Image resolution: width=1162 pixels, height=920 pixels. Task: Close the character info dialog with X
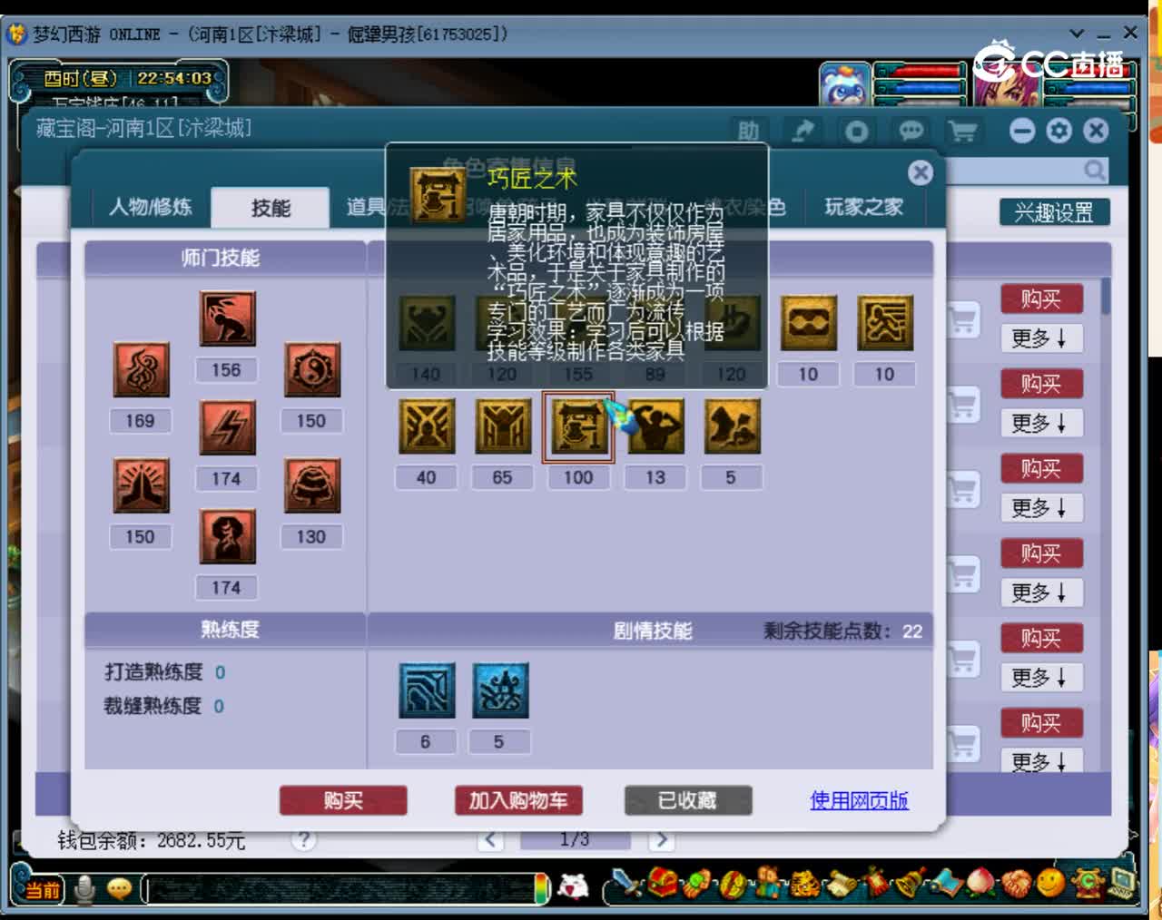[x=921, y=173]
